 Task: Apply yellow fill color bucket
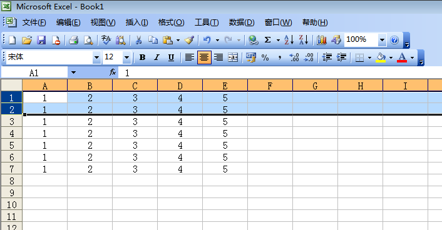381,57
